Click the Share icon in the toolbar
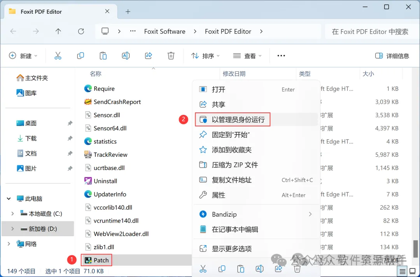Viewport: 420px width, 277px height. [x=149, y=56]
